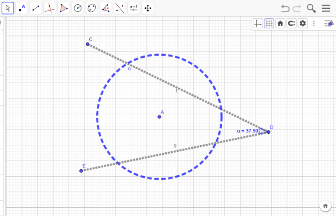This screenshot has width=336, height=216.
Task: Reset view with style bar home icon
Action: [280, 23]
